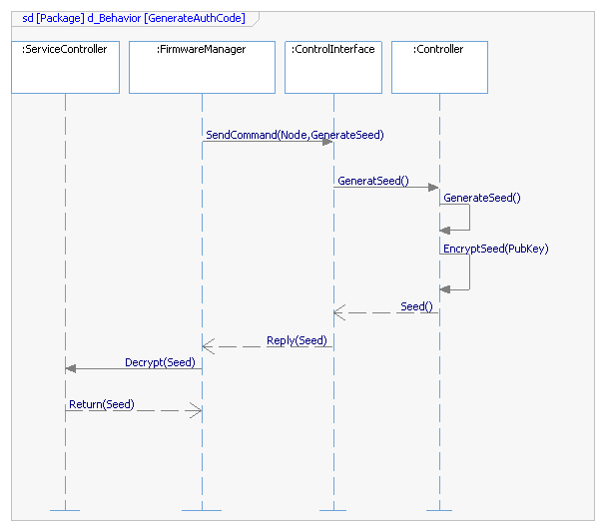The height and width of the screenshot is (530, 604).
Task: Click the ControlInterface lifeline bottom end marker
Action: pos(333,510)
